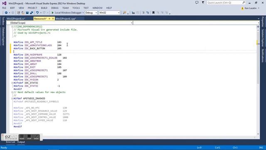266x150 pixels.
Task: Undo the last edit with the Undo arrow
Action: coord(37,13)
